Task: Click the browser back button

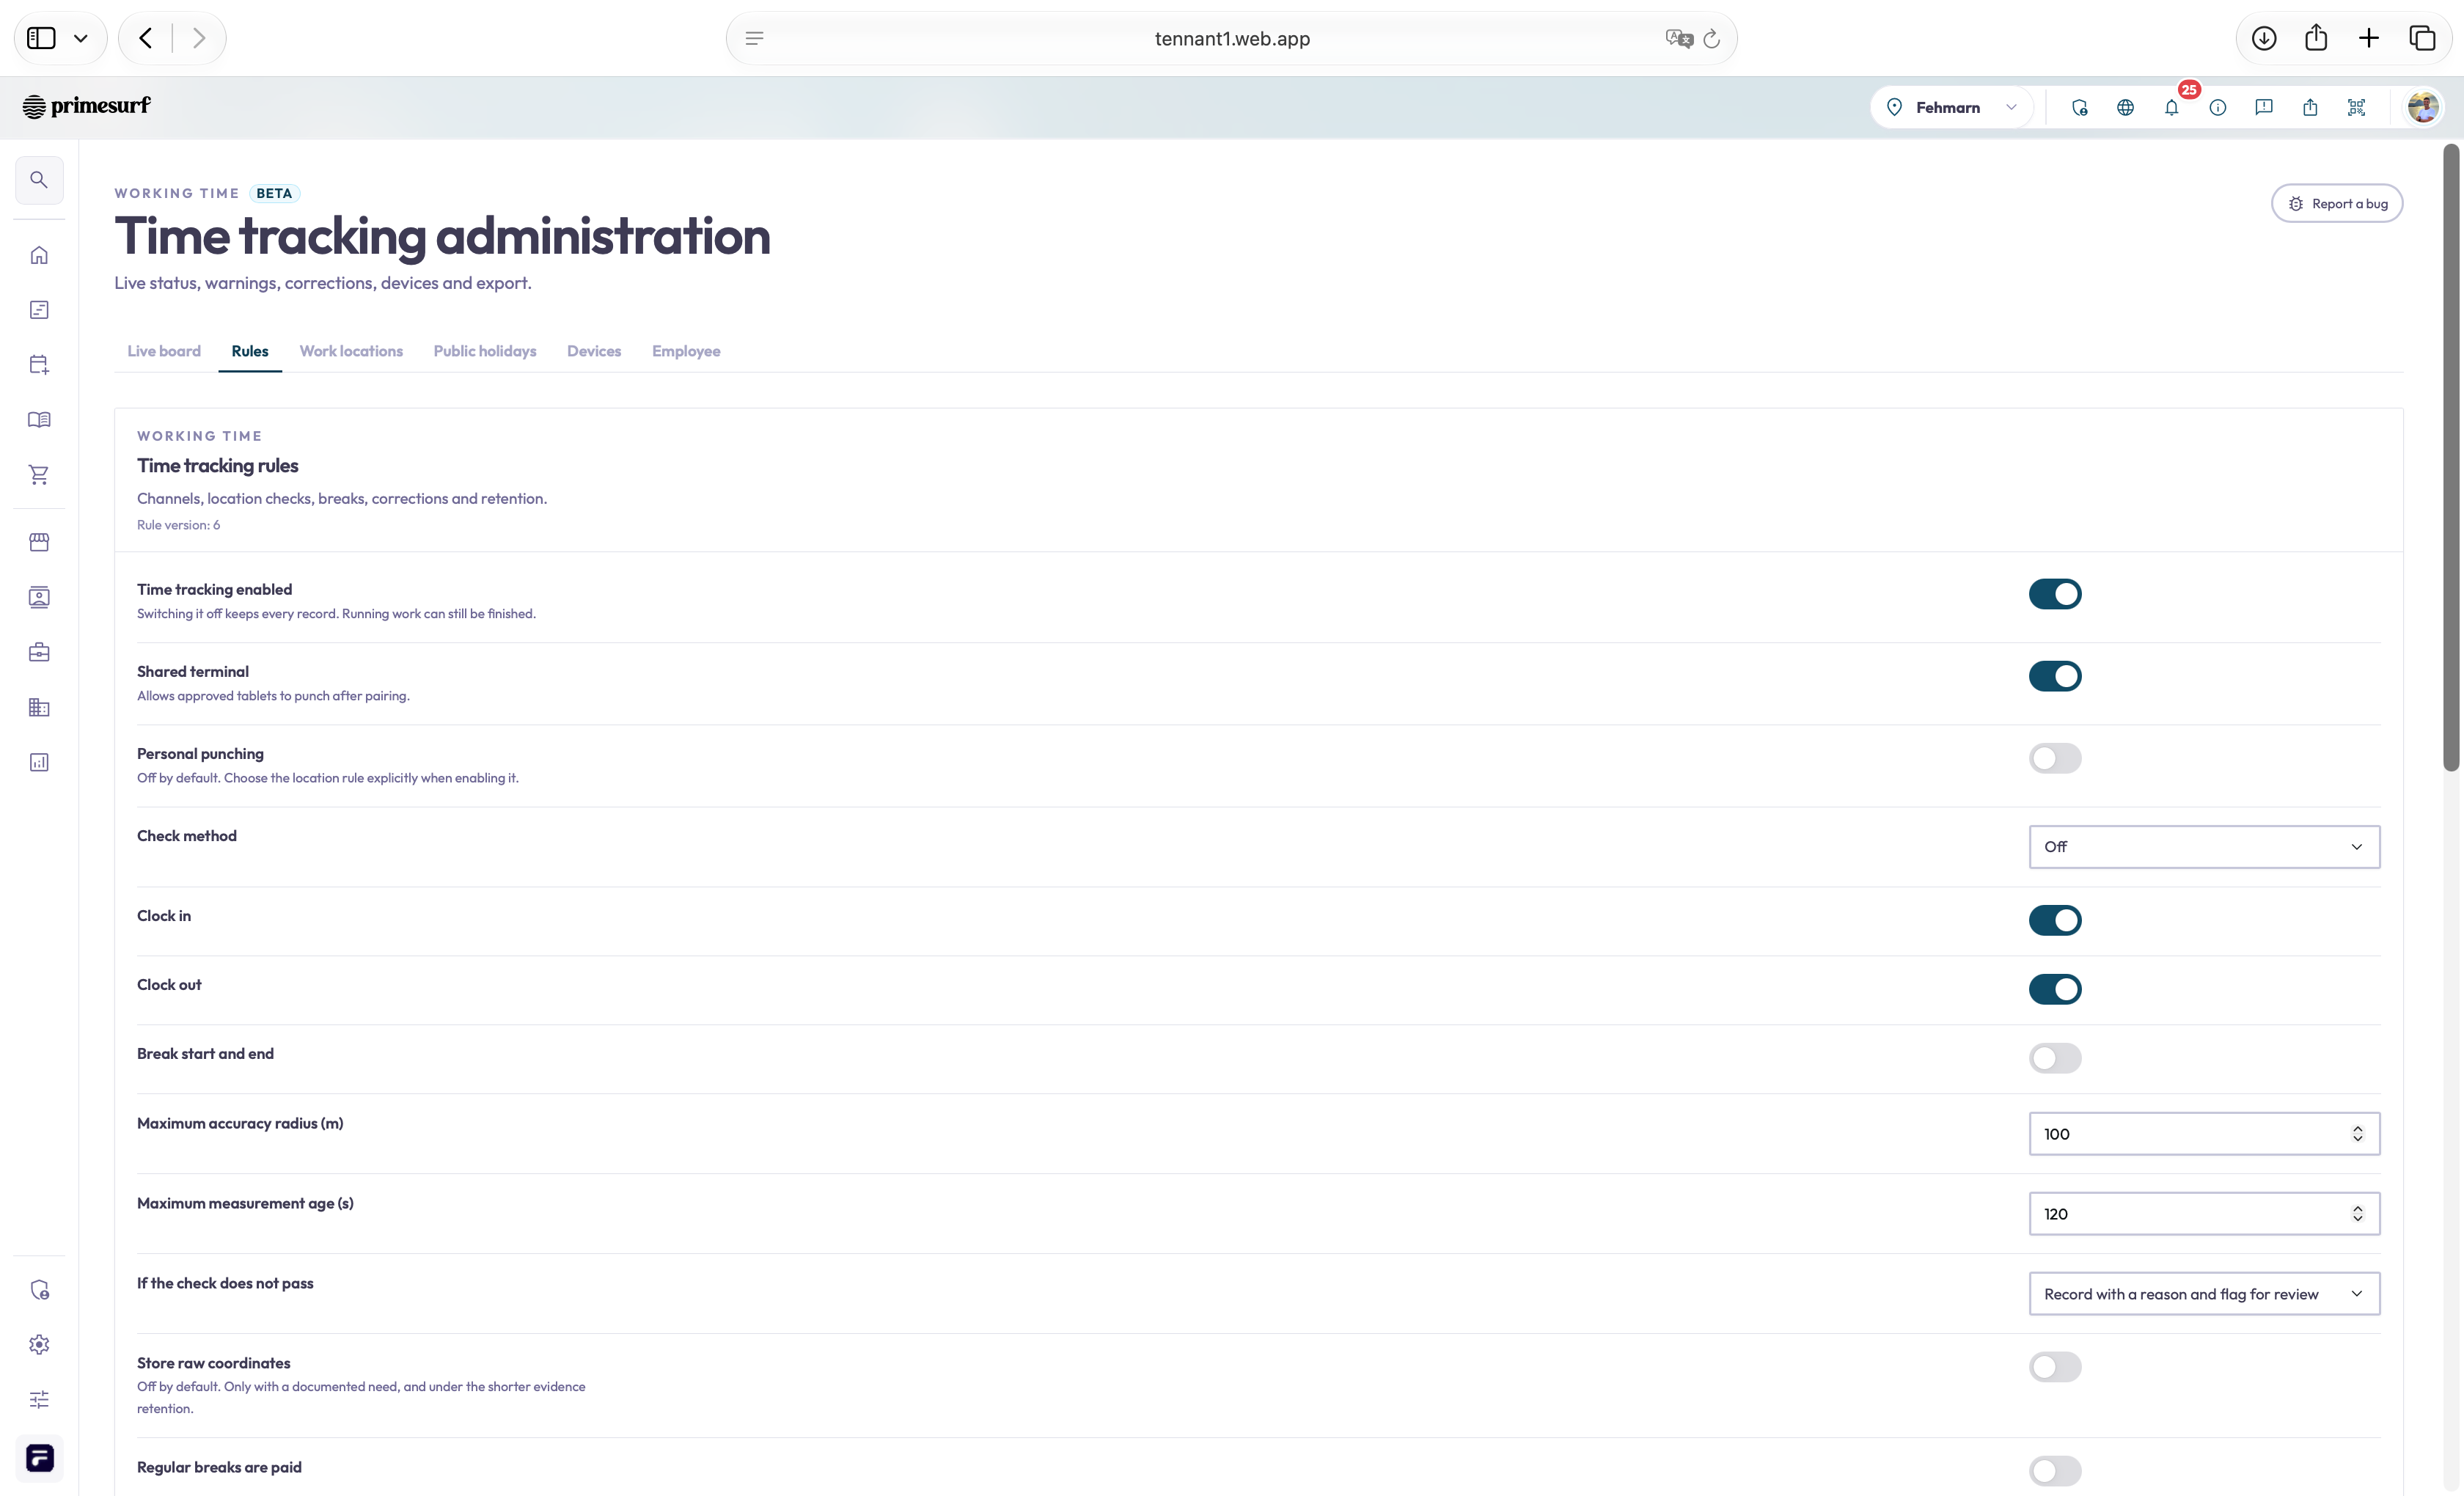Action: click(146, 39)
